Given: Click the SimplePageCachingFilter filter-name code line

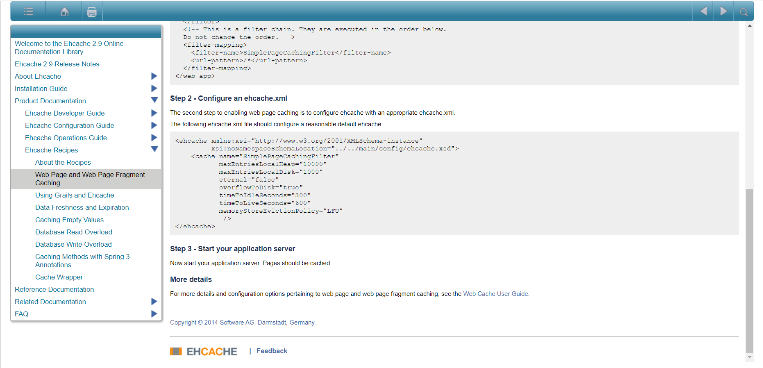Looking at the screenshot, I should [x=291, y=52].
